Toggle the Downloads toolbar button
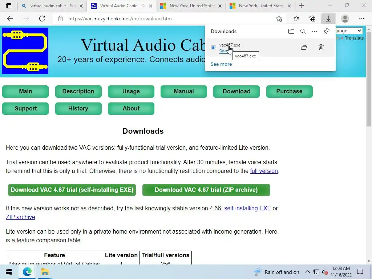The height and width of the screenshot is (279, 372). pyautogui.click(x=328, y=19)
